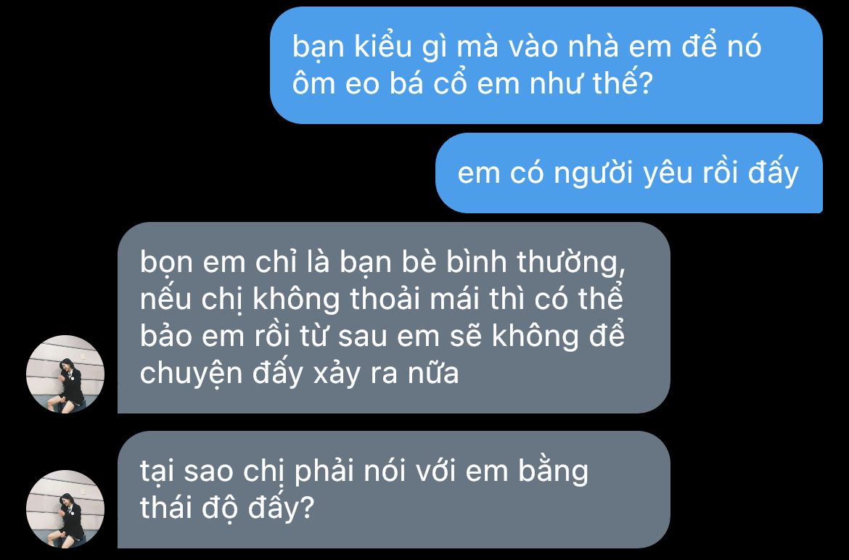The width and height of the screenshot is (849, 560).
Task: Click the line "tại sao chị phải nói với em bằng"
Action: pyautogui.click(x=364, y=472)
